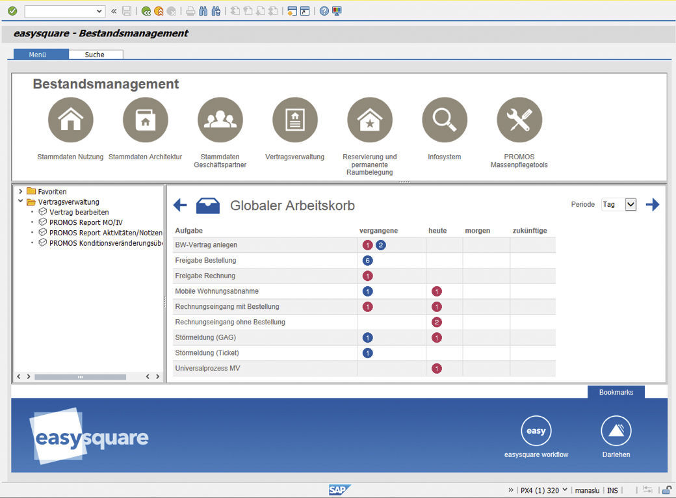This screenshot has height=498, width=676.
Task: Click the Bookmarks button
Action: click(615, 392)
